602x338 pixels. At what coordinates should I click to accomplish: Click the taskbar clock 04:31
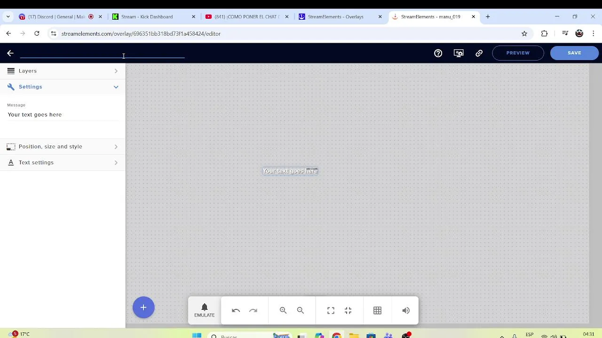[x=588, y=334]
